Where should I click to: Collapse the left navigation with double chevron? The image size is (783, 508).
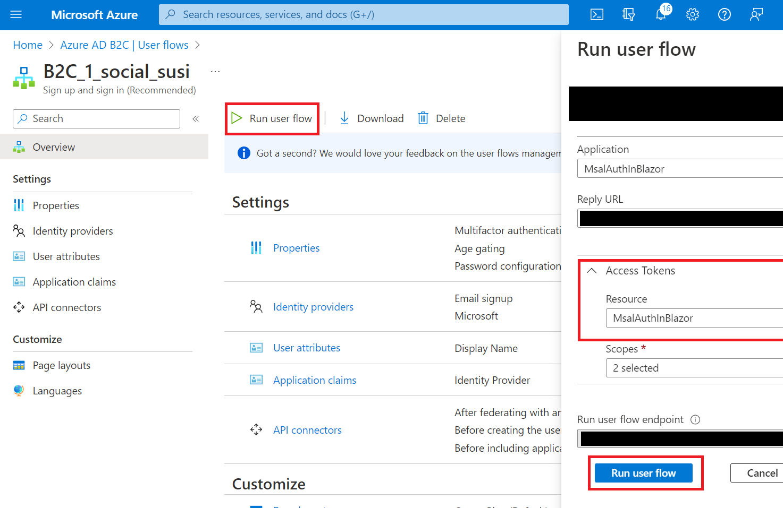click(196, 119)
